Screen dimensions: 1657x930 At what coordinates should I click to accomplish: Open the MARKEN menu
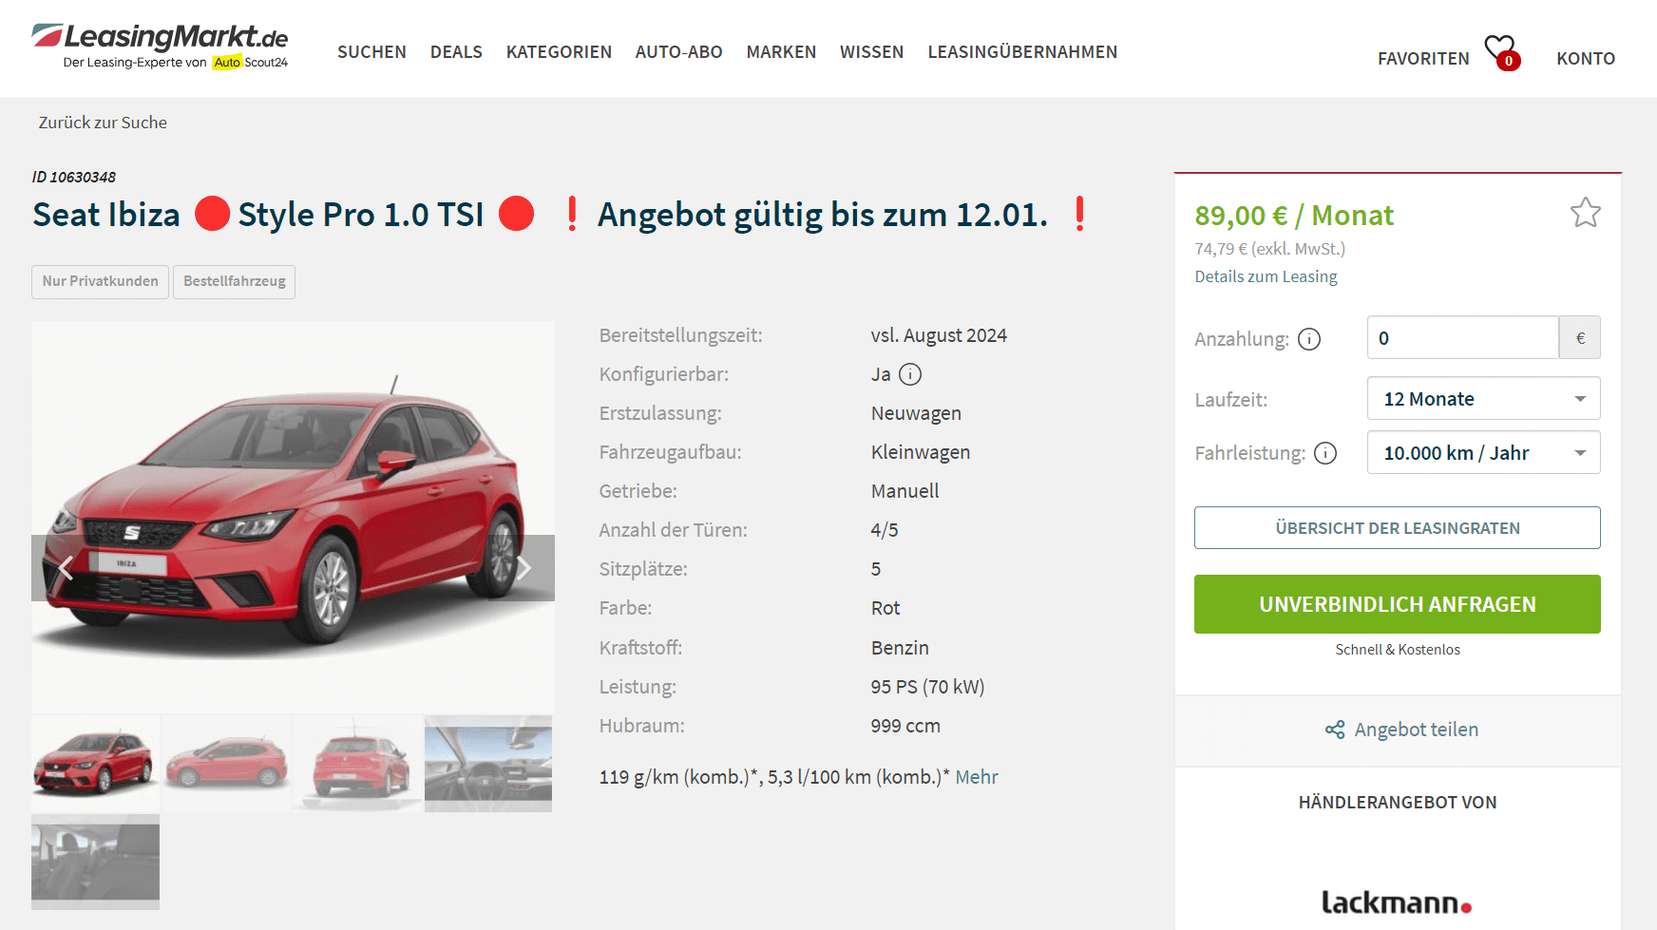(x=781, y=52)
